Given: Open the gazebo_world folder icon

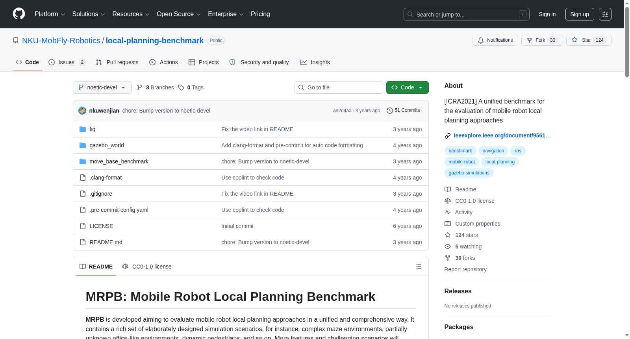Looking at the screenshot, I should [x=83, y=145].
